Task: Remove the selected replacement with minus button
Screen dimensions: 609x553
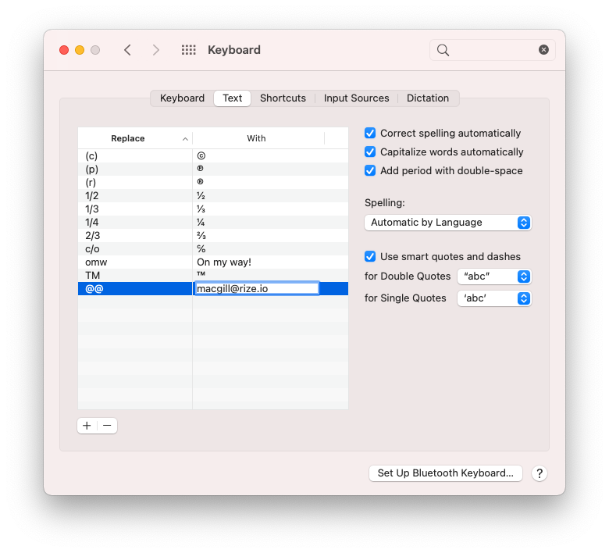Action: (107, 426)
